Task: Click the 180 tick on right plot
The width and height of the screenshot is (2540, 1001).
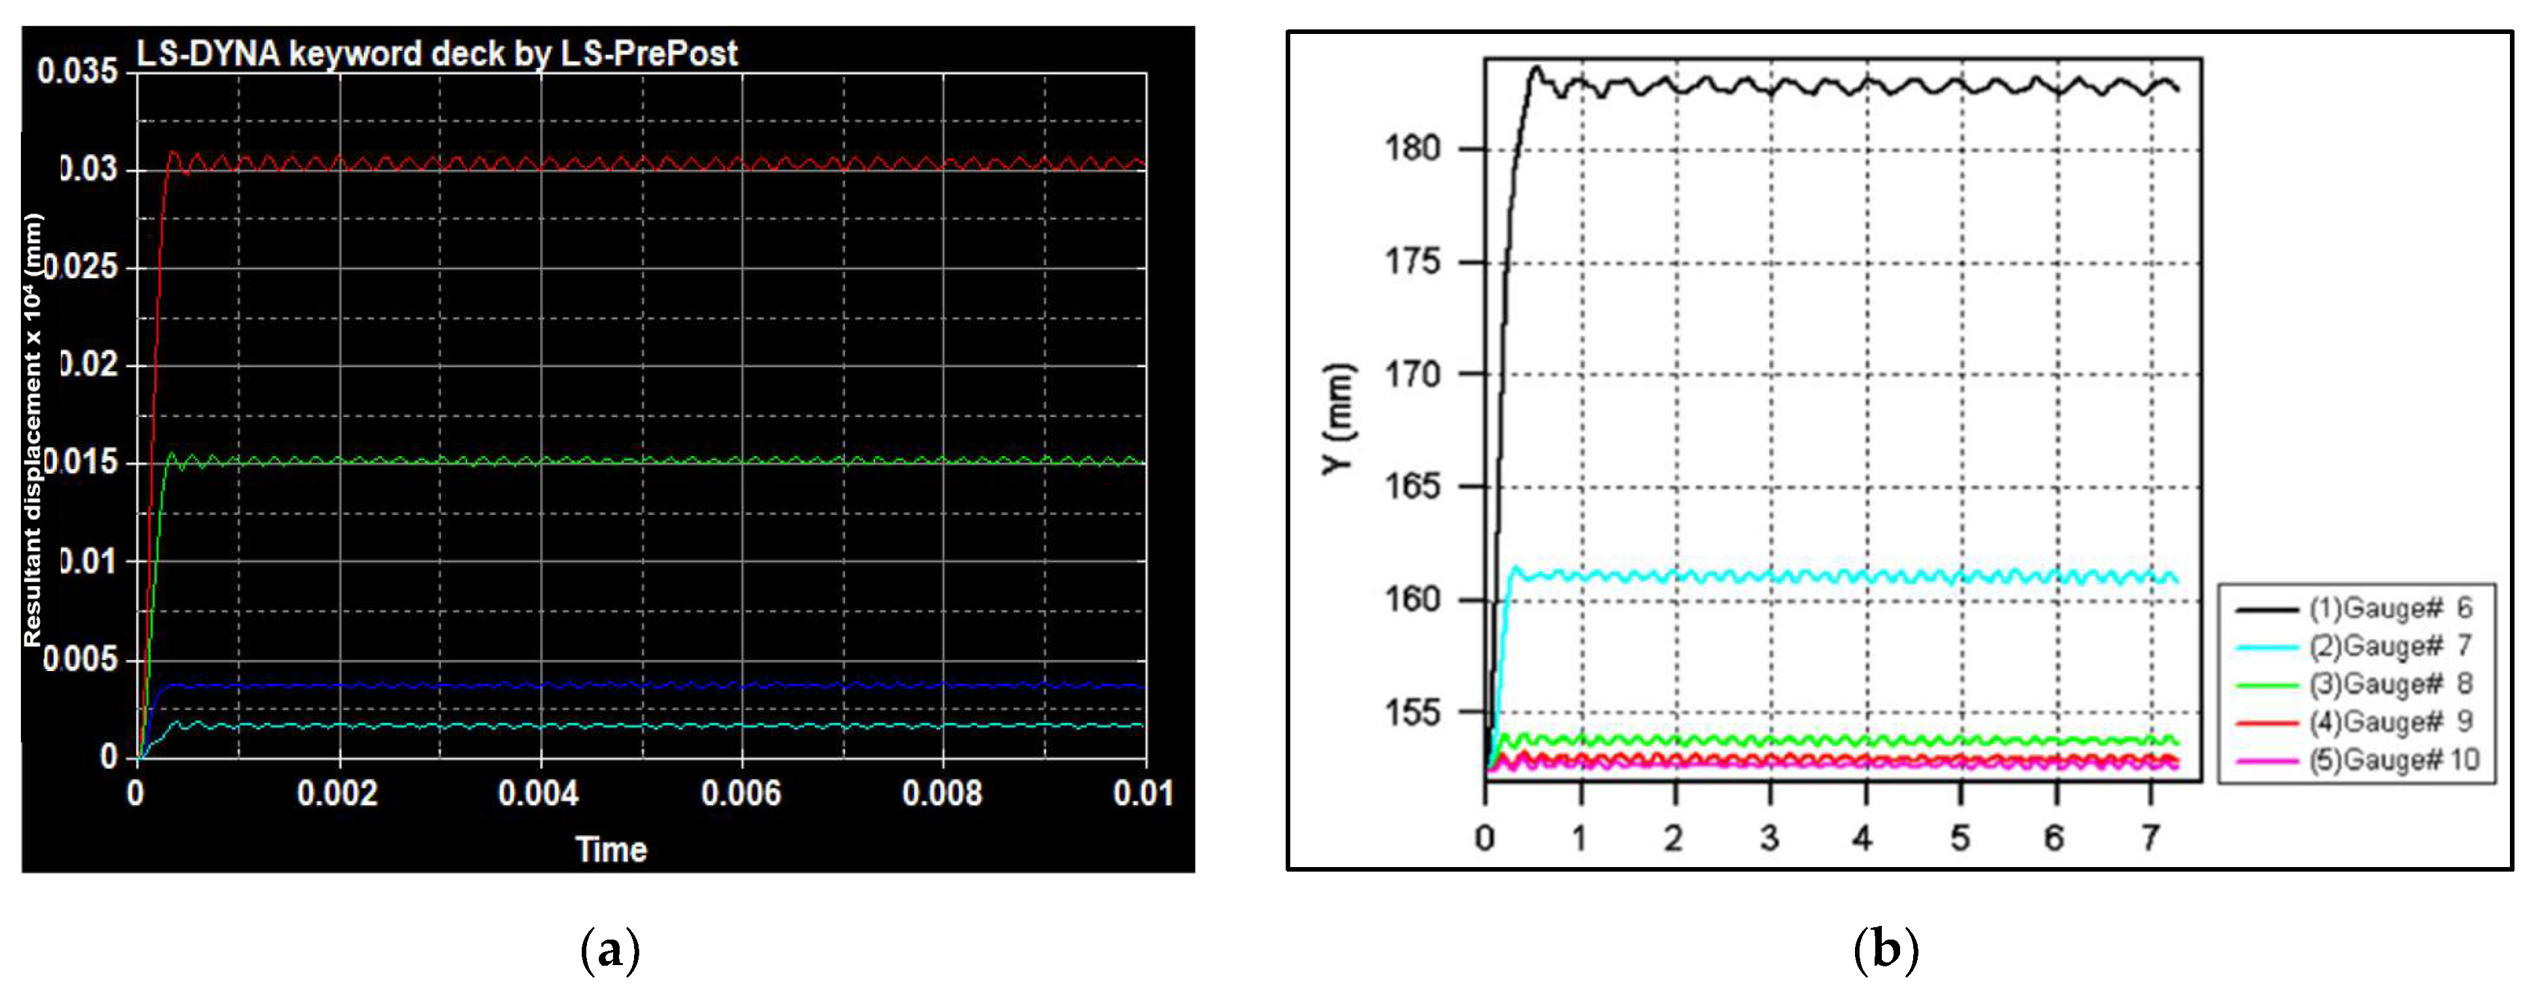Action: coord(1412,149)
